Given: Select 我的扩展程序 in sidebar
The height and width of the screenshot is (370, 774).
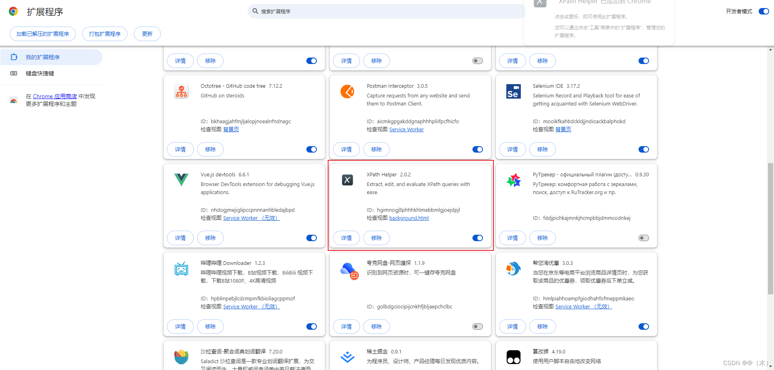Looking at the screenshot, I should [x=51, y=57].
